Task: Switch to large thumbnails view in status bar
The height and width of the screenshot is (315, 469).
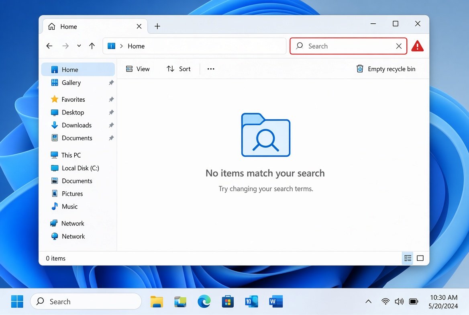Action: pos(420,258)
